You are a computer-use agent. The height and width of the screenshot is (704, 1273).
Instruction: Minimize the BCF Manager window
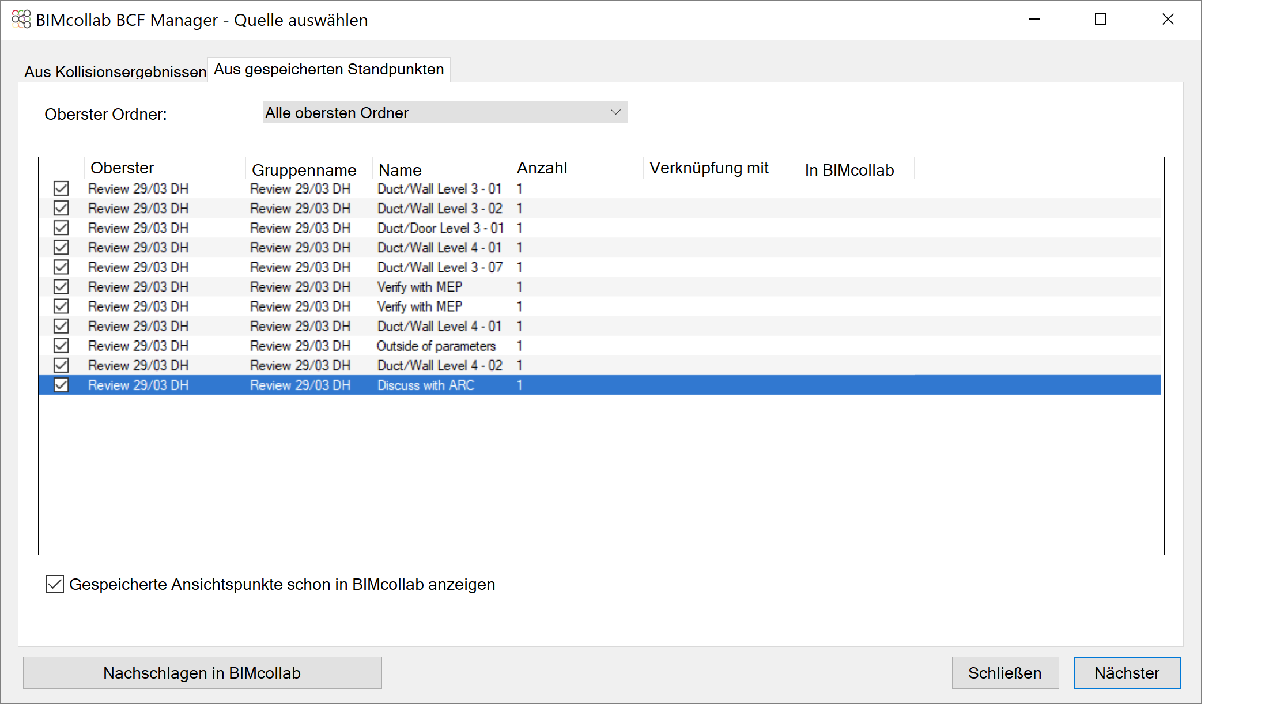tap(1034, 20)
